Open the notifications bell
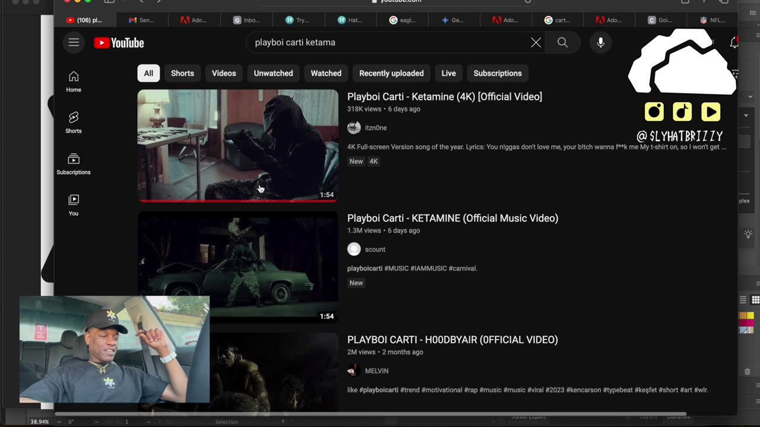Screen dimensions: 760x427 click(734, 43)
